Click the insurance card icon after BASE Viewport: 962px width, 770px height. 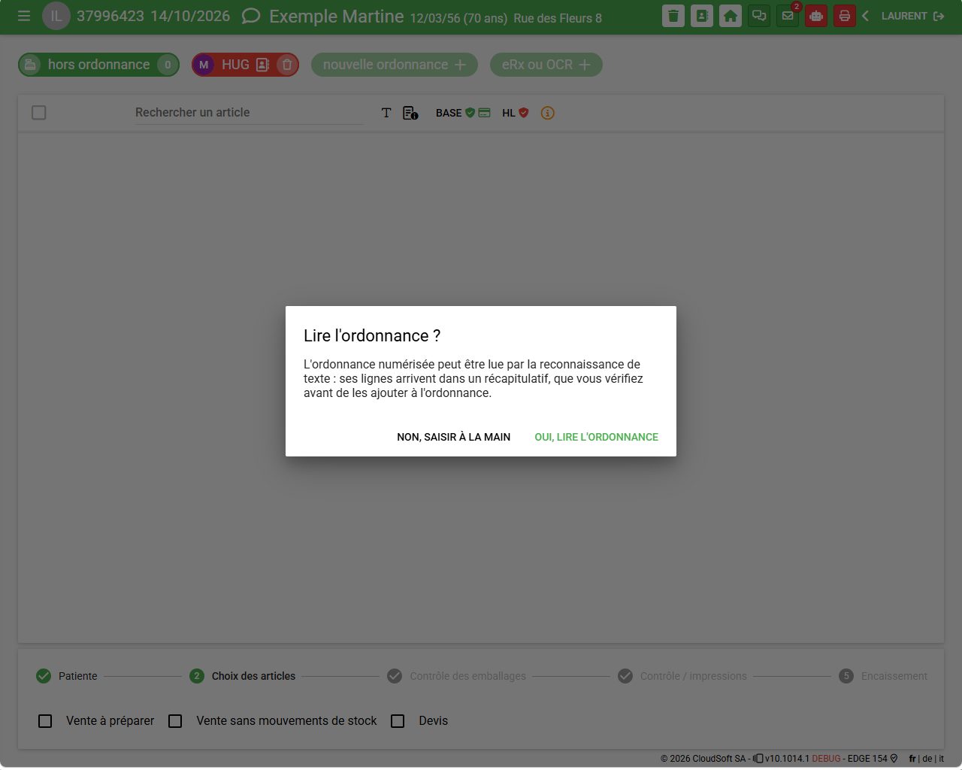click(485, 113)
